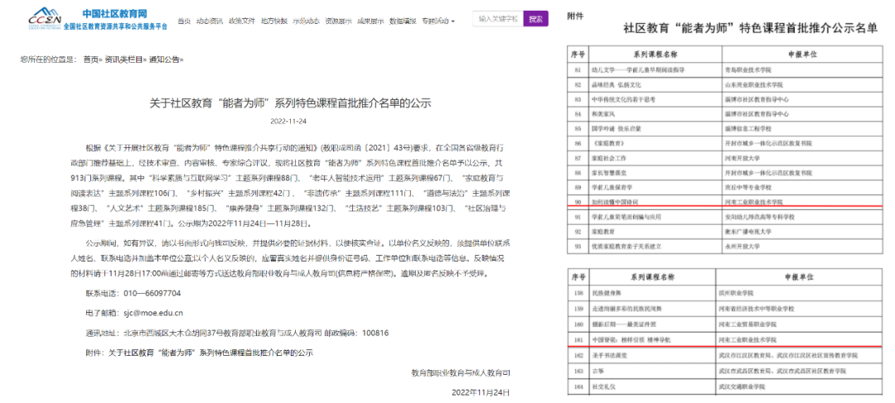The image size is (895, 403).
Task: Click the postal code 100816 text
Action: click(x=375, y=333)
